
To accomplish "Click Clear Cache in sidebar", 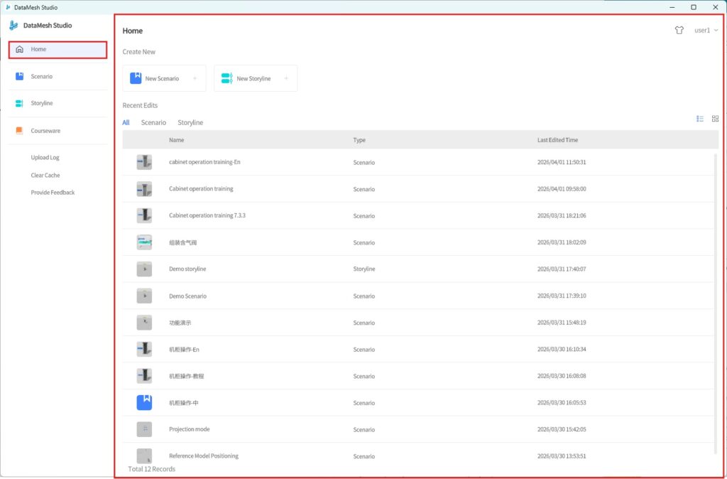I will (x=45, y=175).
